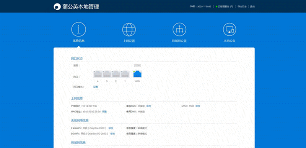Click the 网口状态 section heading
The height and width of the screenshot is (148, 306).
pos(77,59)
